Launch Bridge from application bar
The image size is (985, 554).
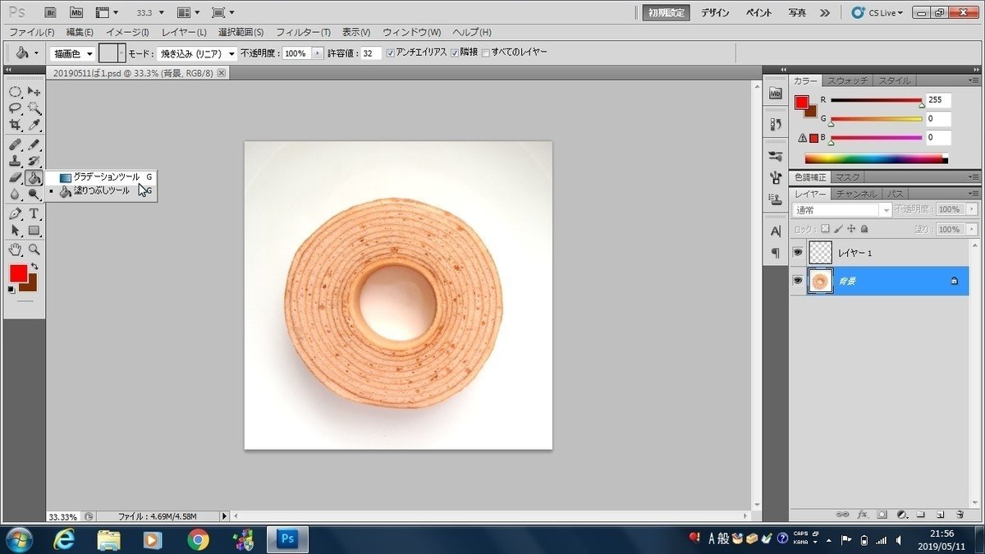point(51,12)
